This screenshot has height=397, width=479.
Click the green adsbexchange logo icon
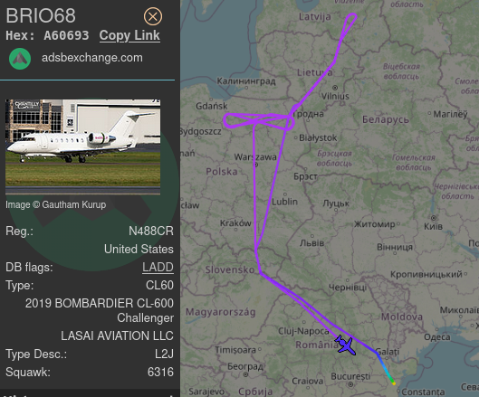point(20,59)
